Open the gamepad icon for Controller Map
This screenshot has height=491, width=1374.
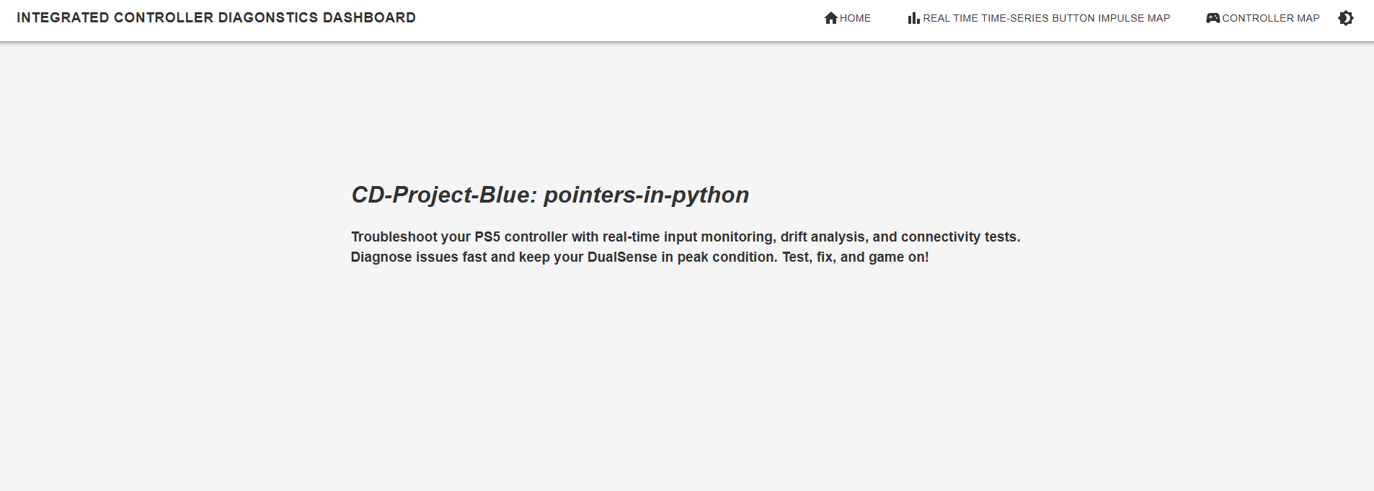pos(1213,18)
